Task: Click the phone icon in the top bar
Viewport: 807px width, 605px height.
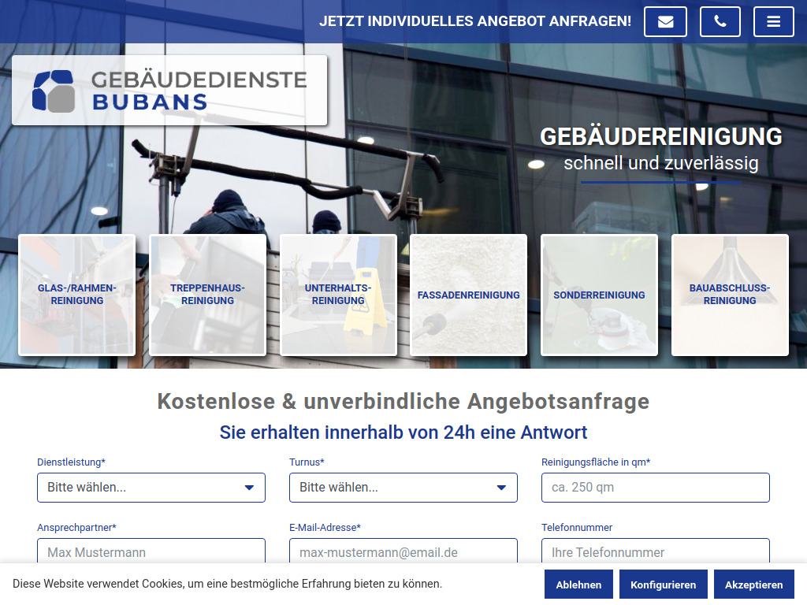Action: [x=720, y=21]
